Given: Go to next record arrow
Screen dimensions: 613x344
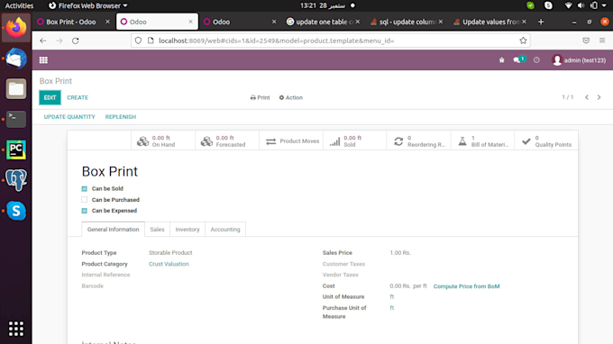Looking at the screenshot, I should (x=599, y=97).
